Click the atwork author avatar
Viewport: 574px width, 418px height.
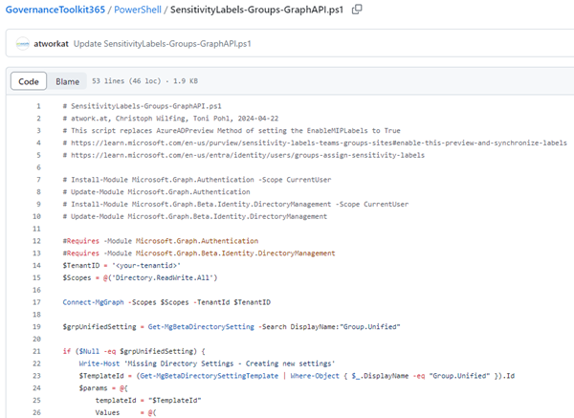24,44
